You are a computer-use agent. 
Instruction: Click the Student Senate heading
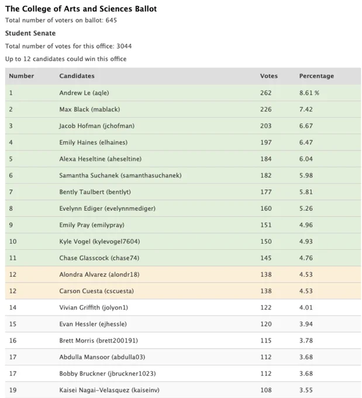[x=30, y=33]
